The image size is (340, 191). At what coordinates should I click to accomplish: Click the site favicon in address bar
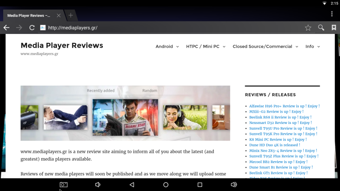click(43, 28)
